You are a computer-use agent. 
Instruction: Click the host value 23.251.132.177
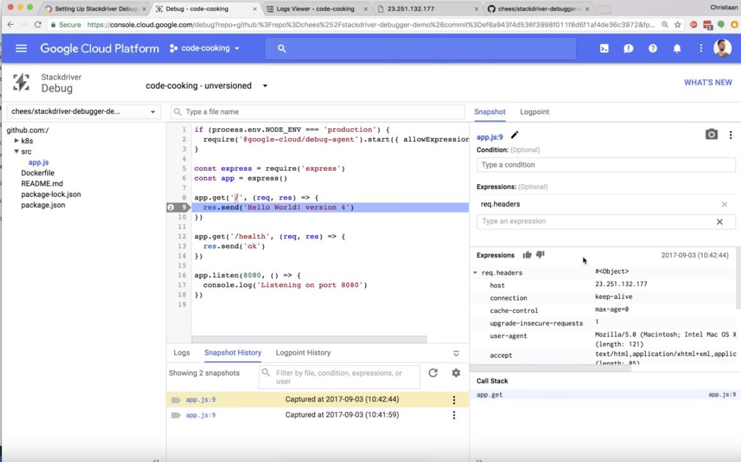click(x=621, y=284)
